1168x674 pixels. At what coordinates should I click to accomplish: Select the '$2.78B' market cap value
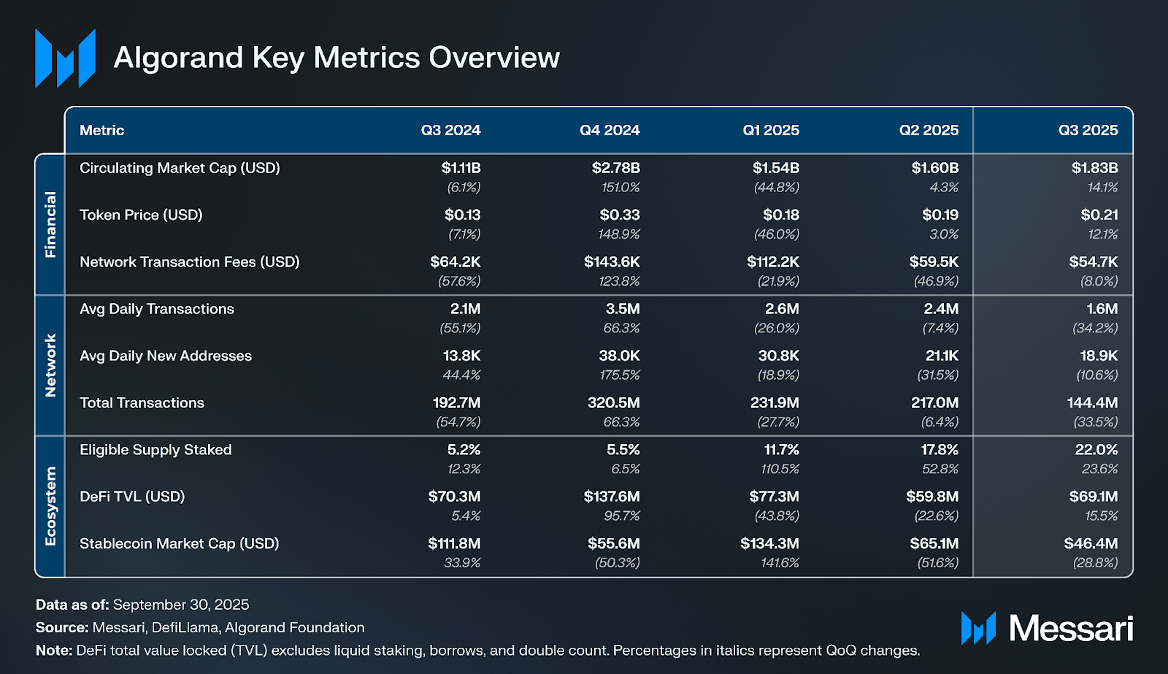click(x=615, y=168)
